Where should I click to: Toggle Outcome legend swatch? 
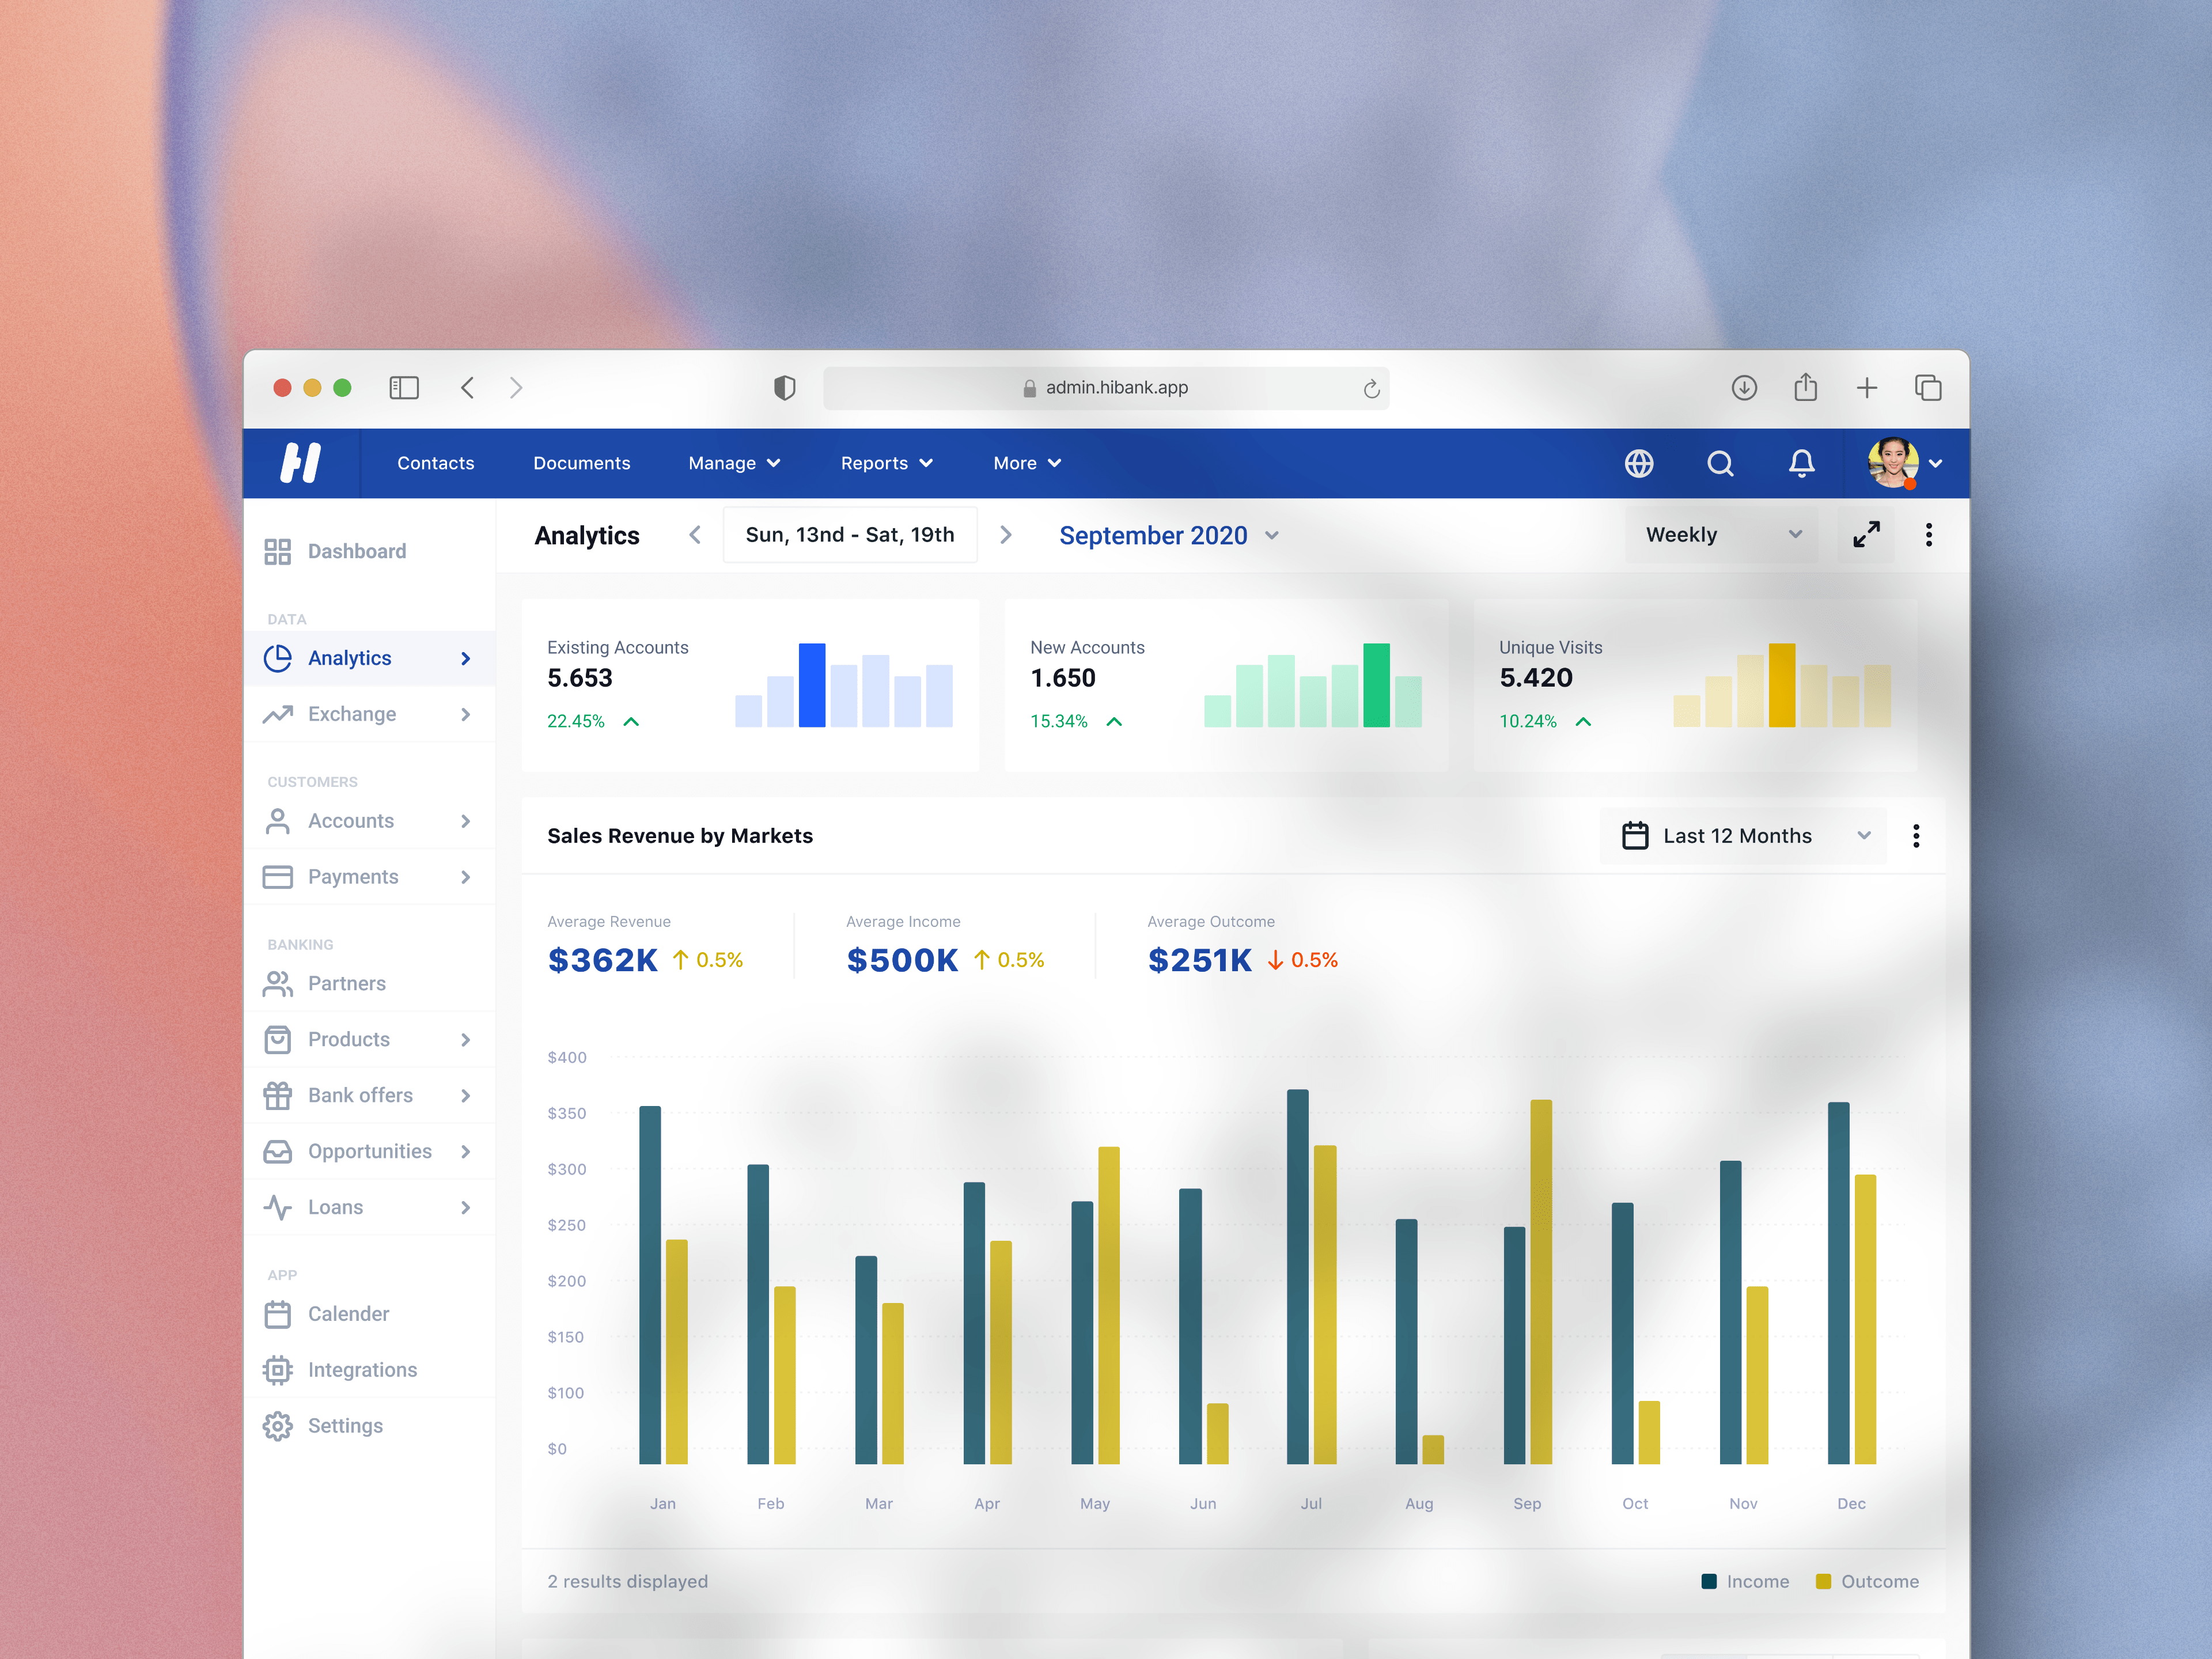1823,1581
